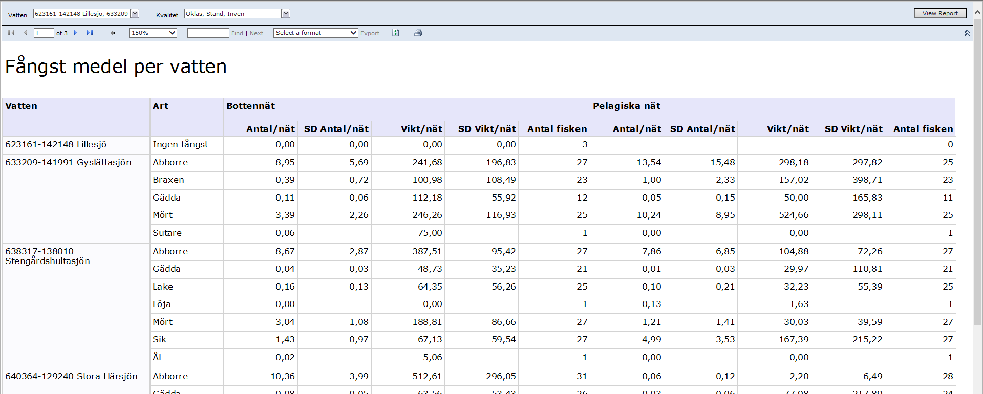Go to next report page
Image resolution: width=983 pixels, height=394 pixels.
76,33
